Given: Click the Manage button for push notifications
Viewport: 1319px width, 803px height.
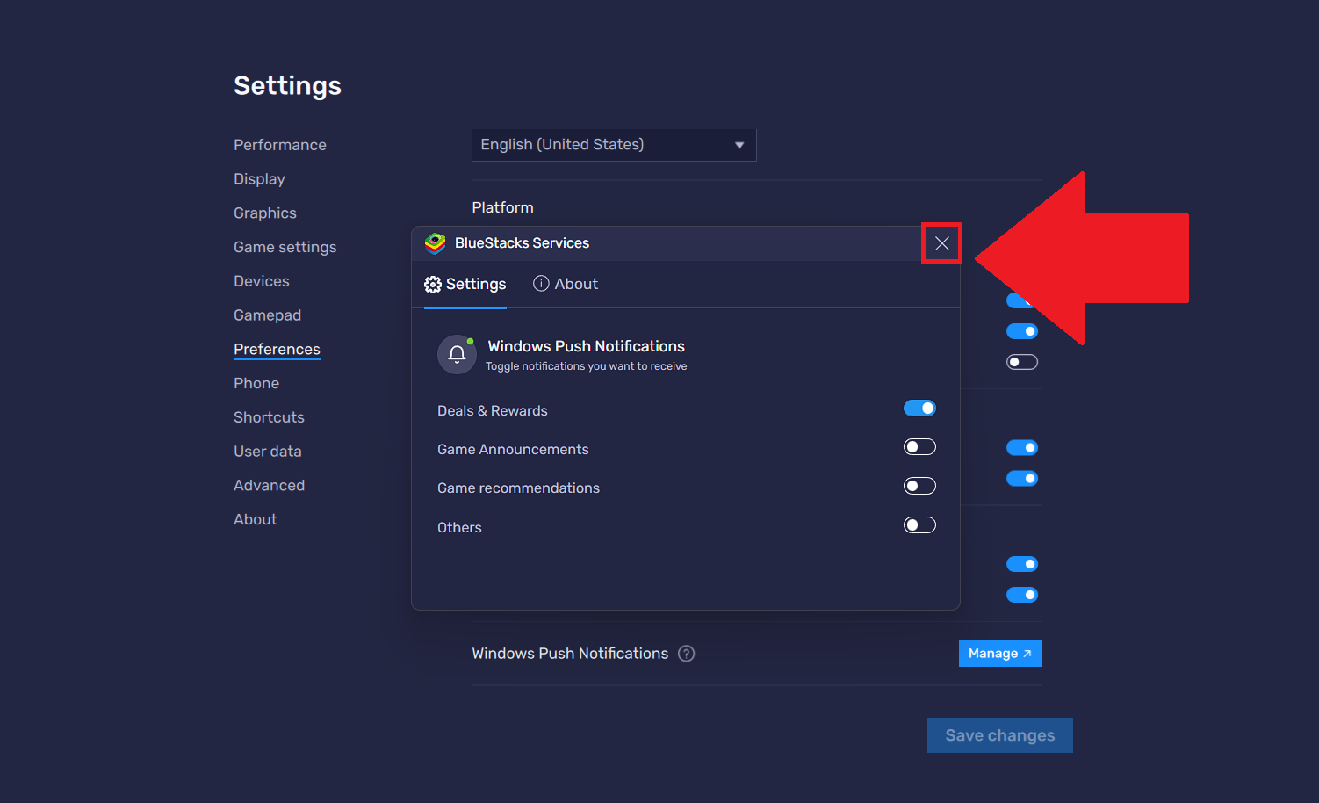Looking at the screenshot, I should tap(1000, 654).
